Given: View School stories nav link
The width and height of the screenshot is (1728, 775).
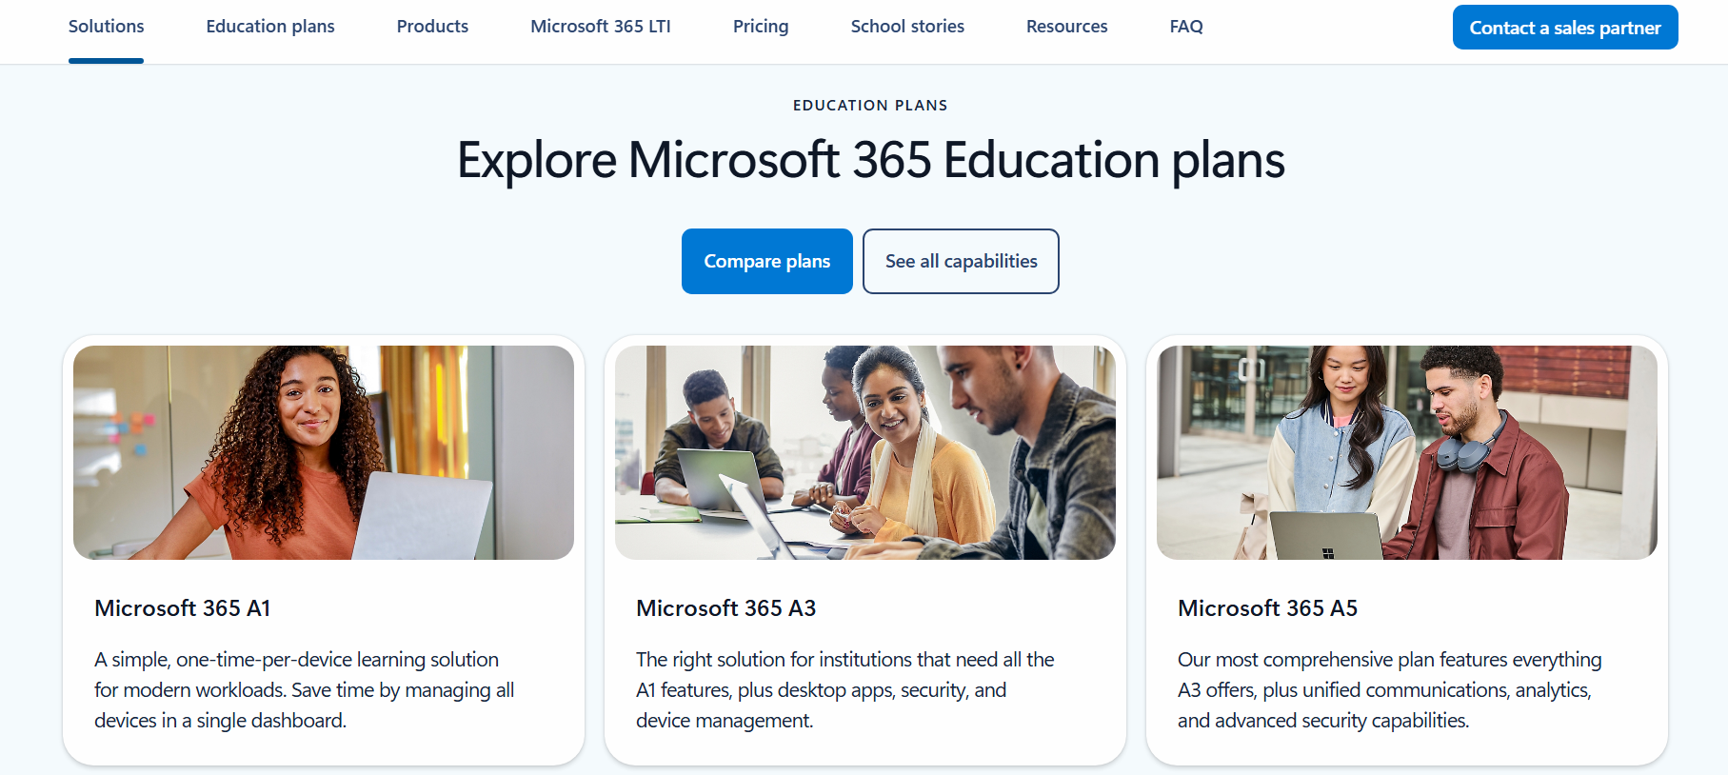Looking at the screenshot, I should pos(907,27).
